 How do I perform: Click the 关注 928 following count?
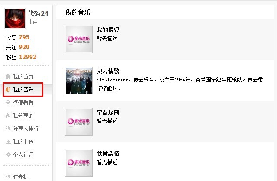pos(18,47)
